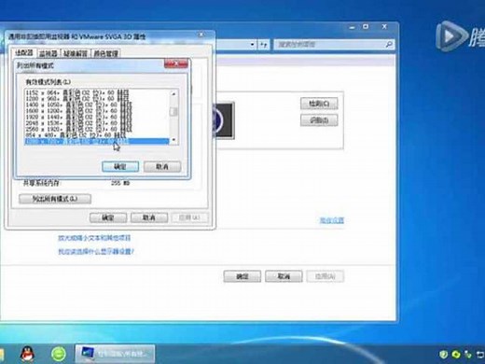Open the which display settings help link
The width and height of the screenshot is (485, 364).
[x=96, y=251]
